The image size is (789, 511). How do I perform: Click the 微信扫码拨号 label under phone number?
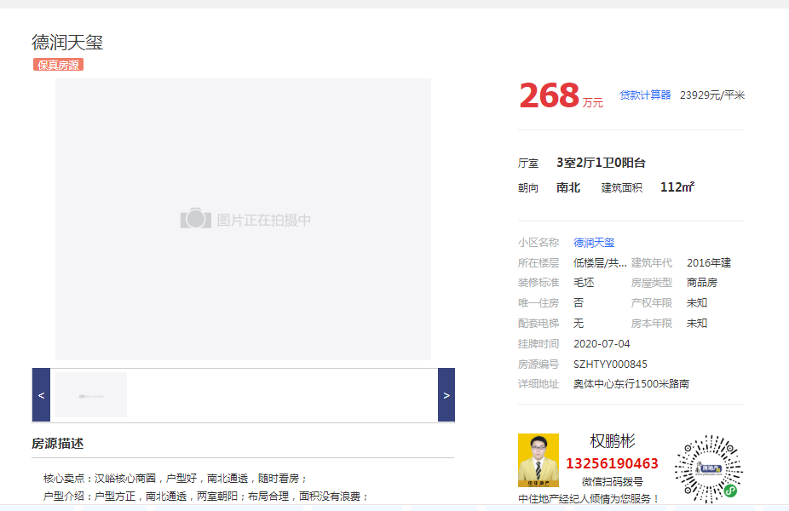(613, 482)
